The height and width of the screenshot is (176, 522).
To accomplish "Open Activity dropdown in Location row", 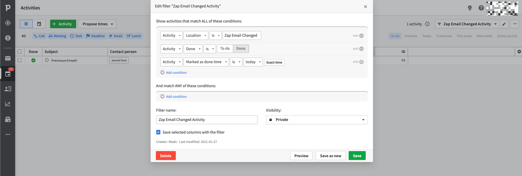I will (171, 35).
